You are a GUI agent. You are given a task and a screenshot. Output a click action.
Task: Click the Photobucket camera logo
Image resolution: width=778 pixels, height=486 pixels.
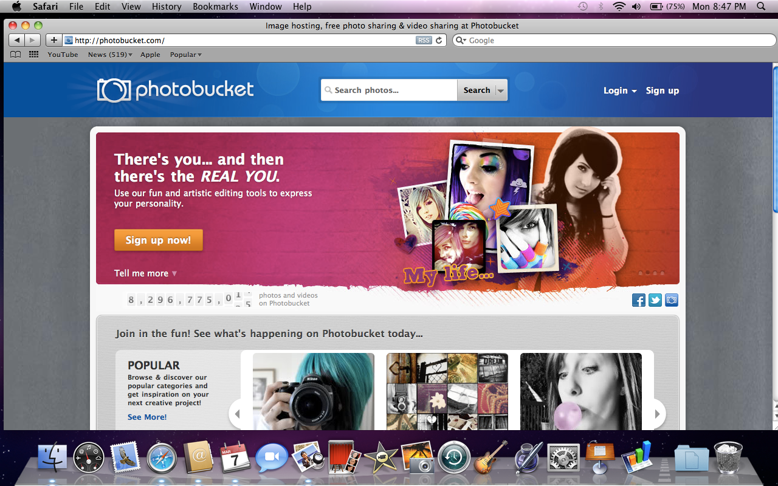tap(114, 91)
